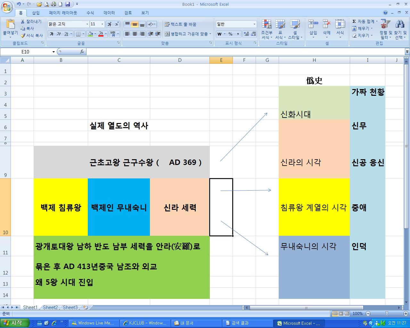The image size is (410, 328).
Task: Click the formula bar input field
Action: 243,52
